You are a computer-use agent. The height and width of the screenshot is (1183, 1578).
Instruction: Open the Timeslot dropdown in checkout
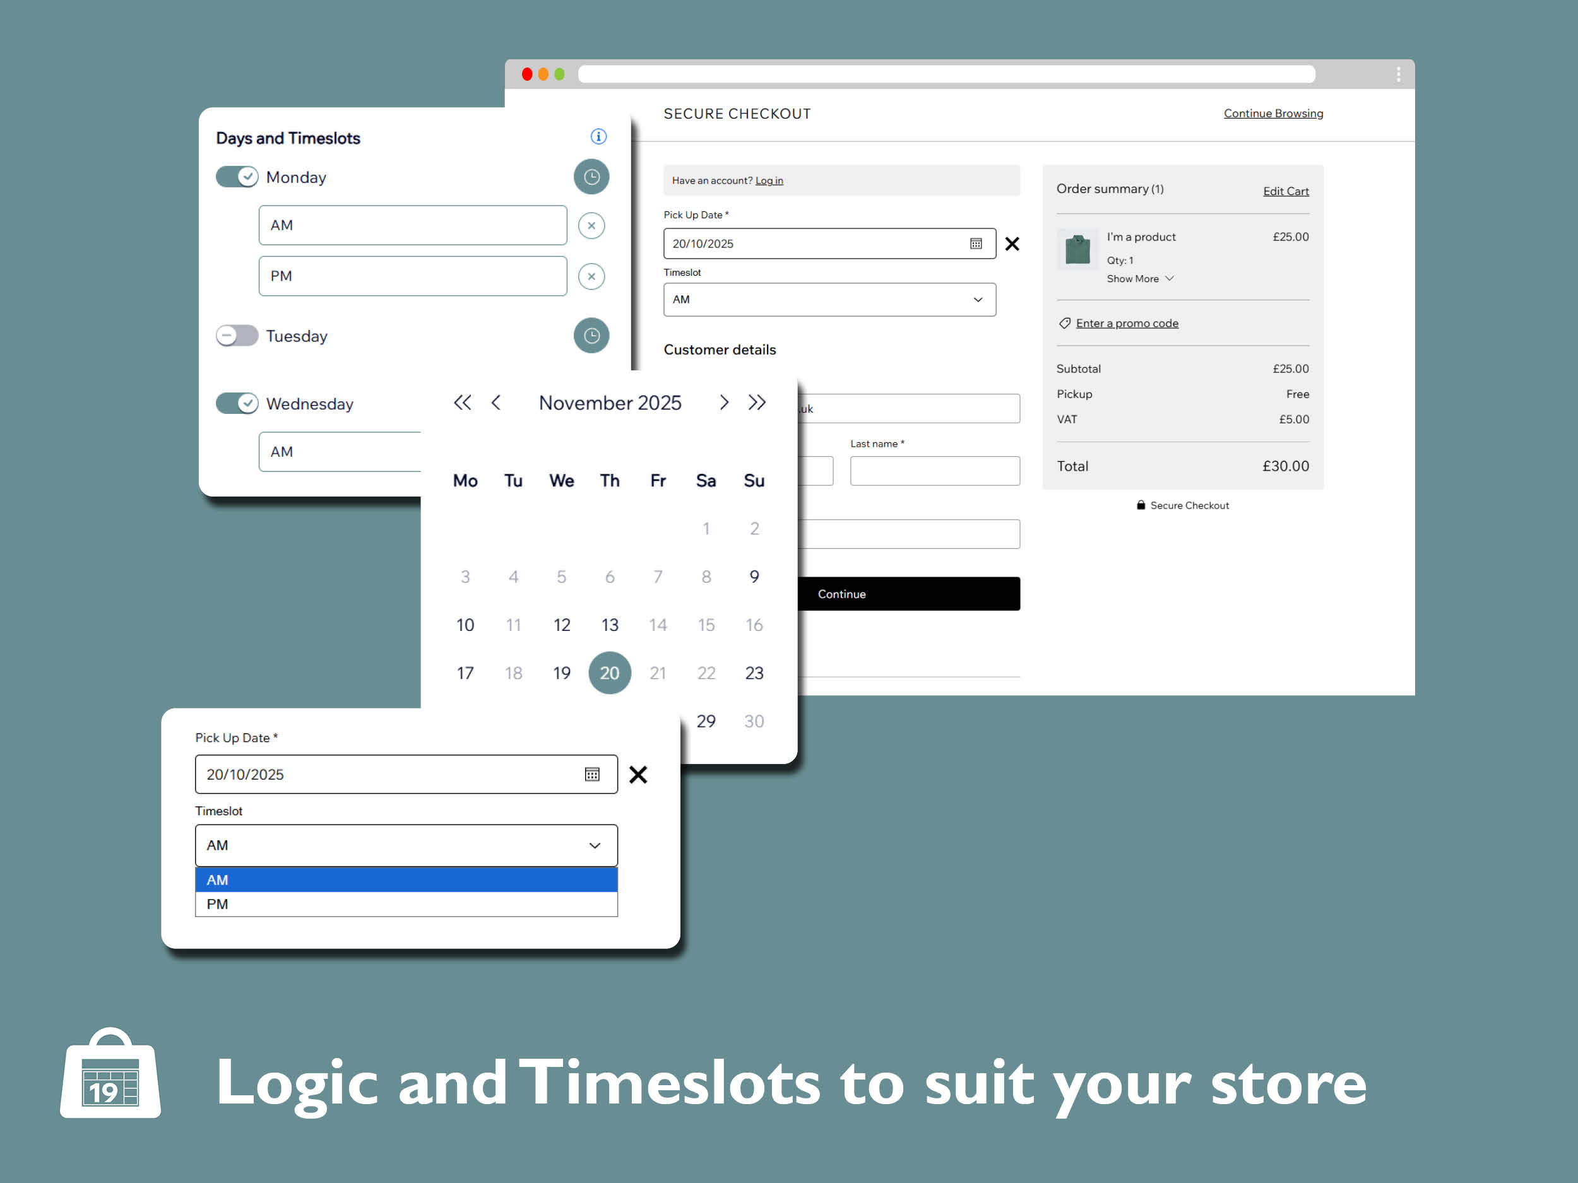(x=829, y=300)
